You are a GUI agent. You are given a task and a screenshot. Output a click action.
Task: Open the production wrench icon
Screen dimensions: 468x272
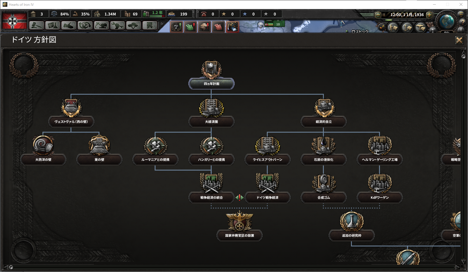coord(117,26)
